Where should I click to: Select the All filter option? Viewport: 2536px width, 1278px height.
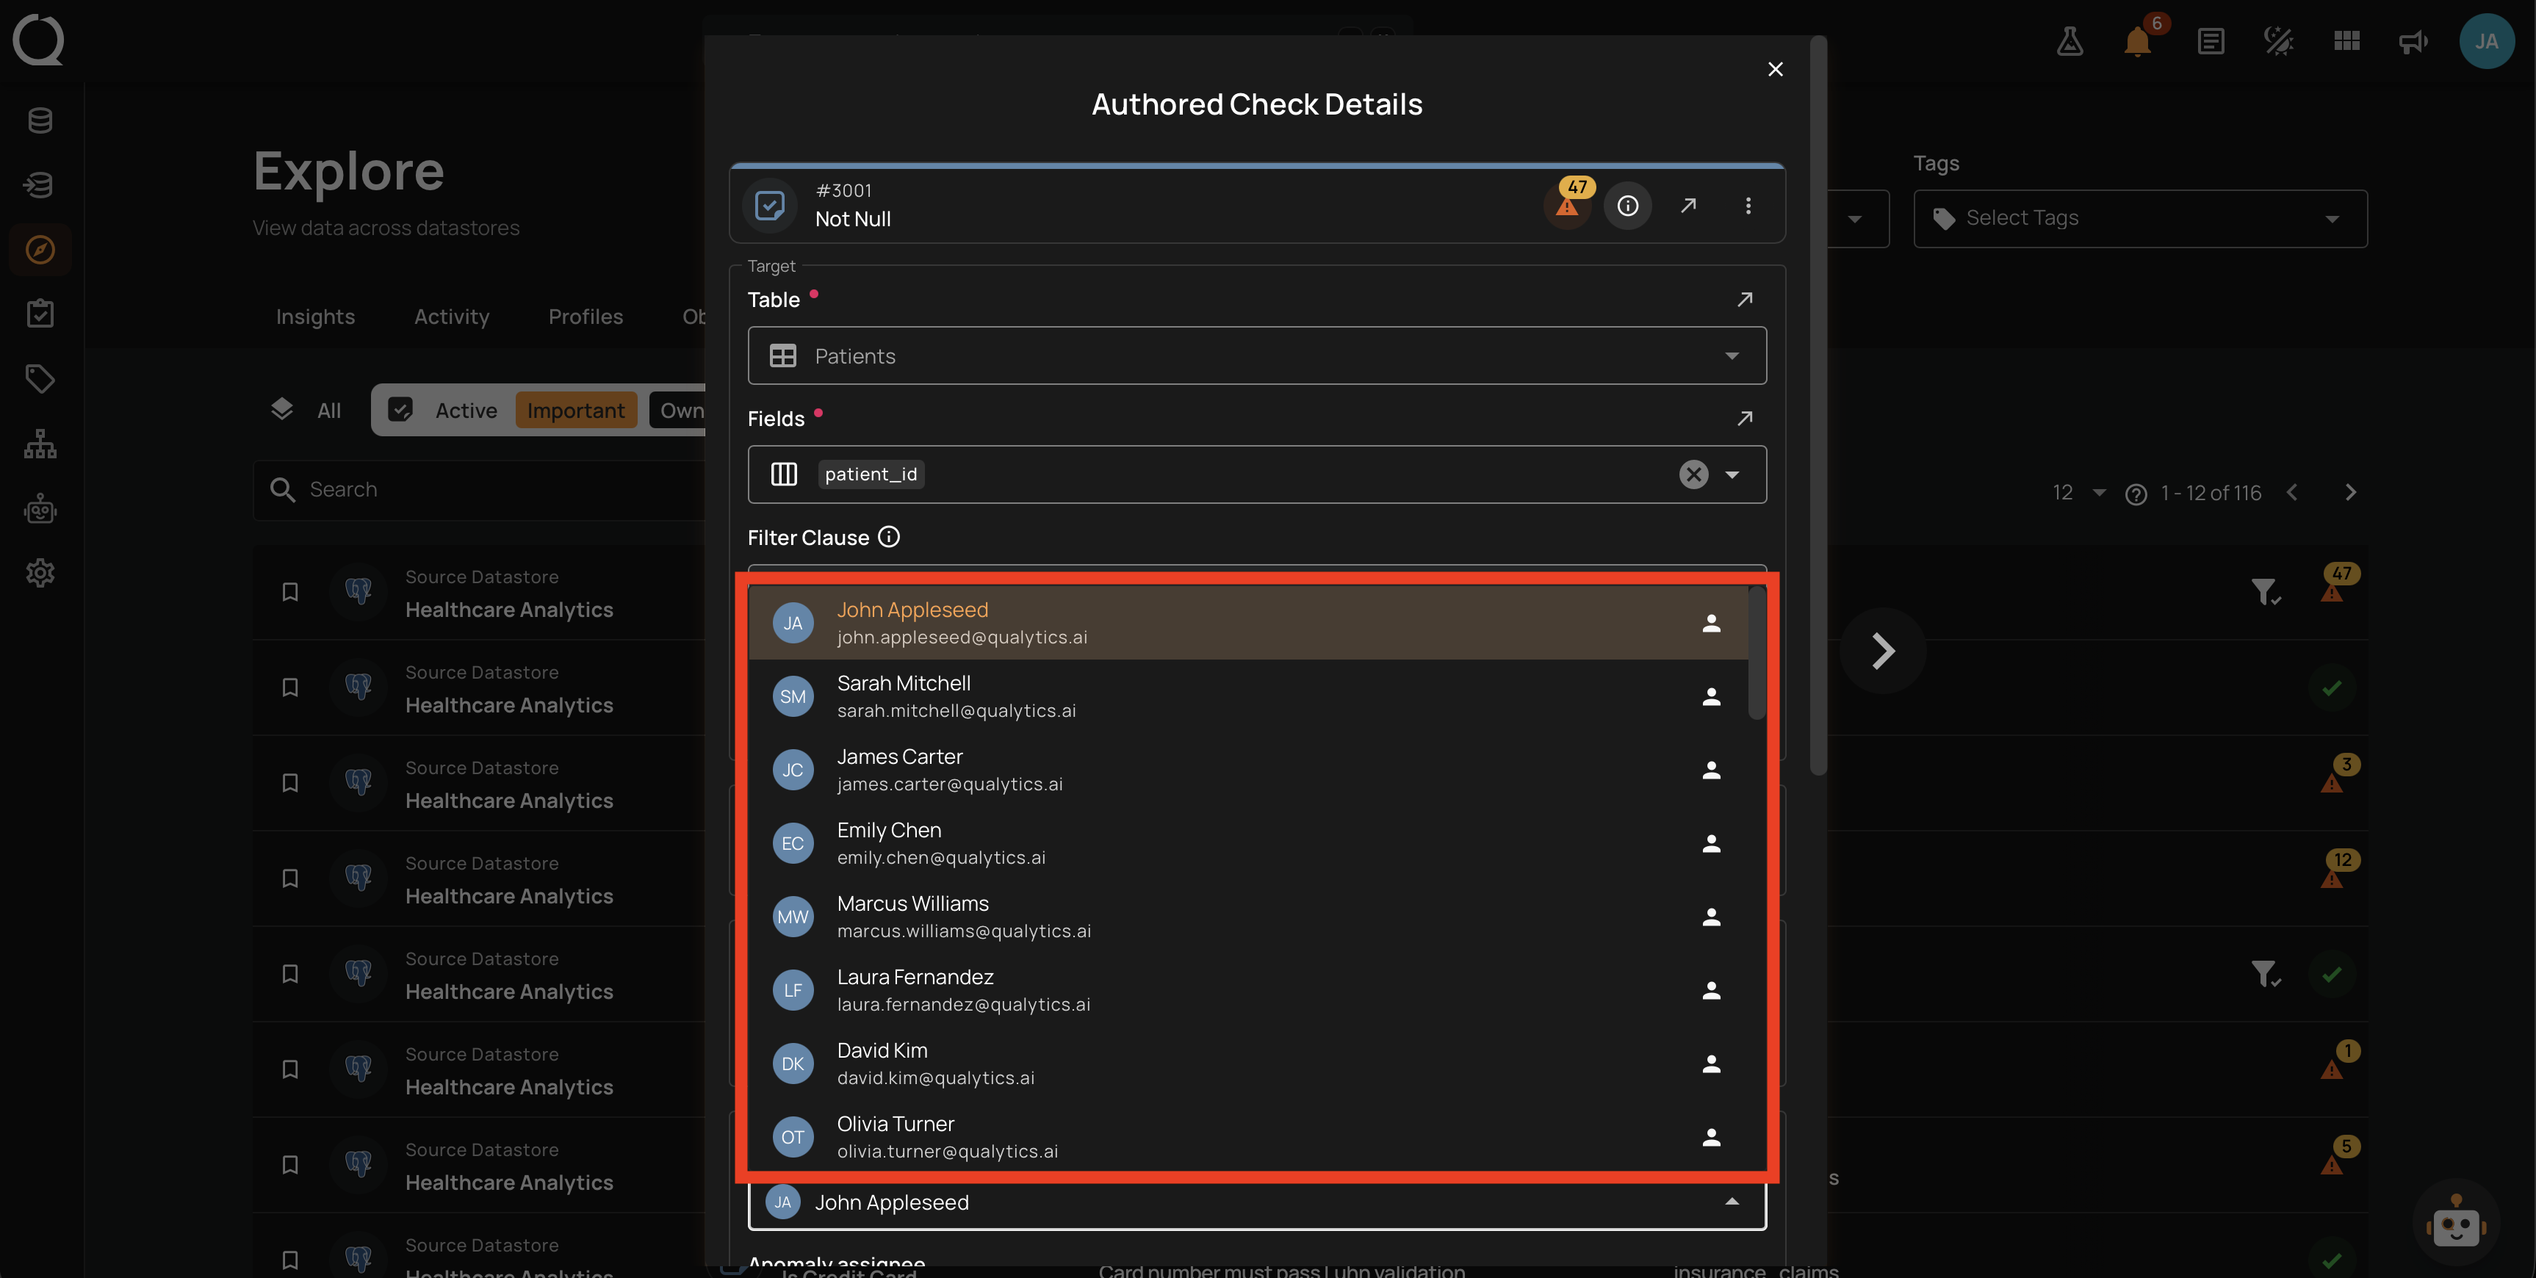[305, 411]
